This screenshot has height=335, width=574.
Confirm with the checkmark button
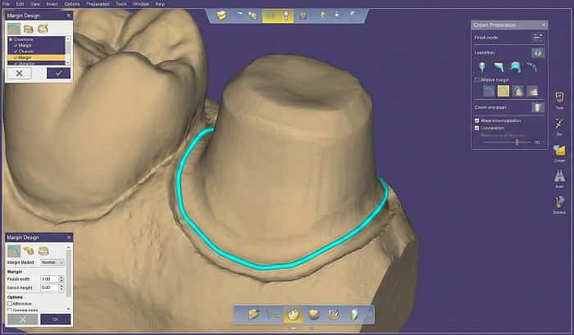[x=57, y=73]
